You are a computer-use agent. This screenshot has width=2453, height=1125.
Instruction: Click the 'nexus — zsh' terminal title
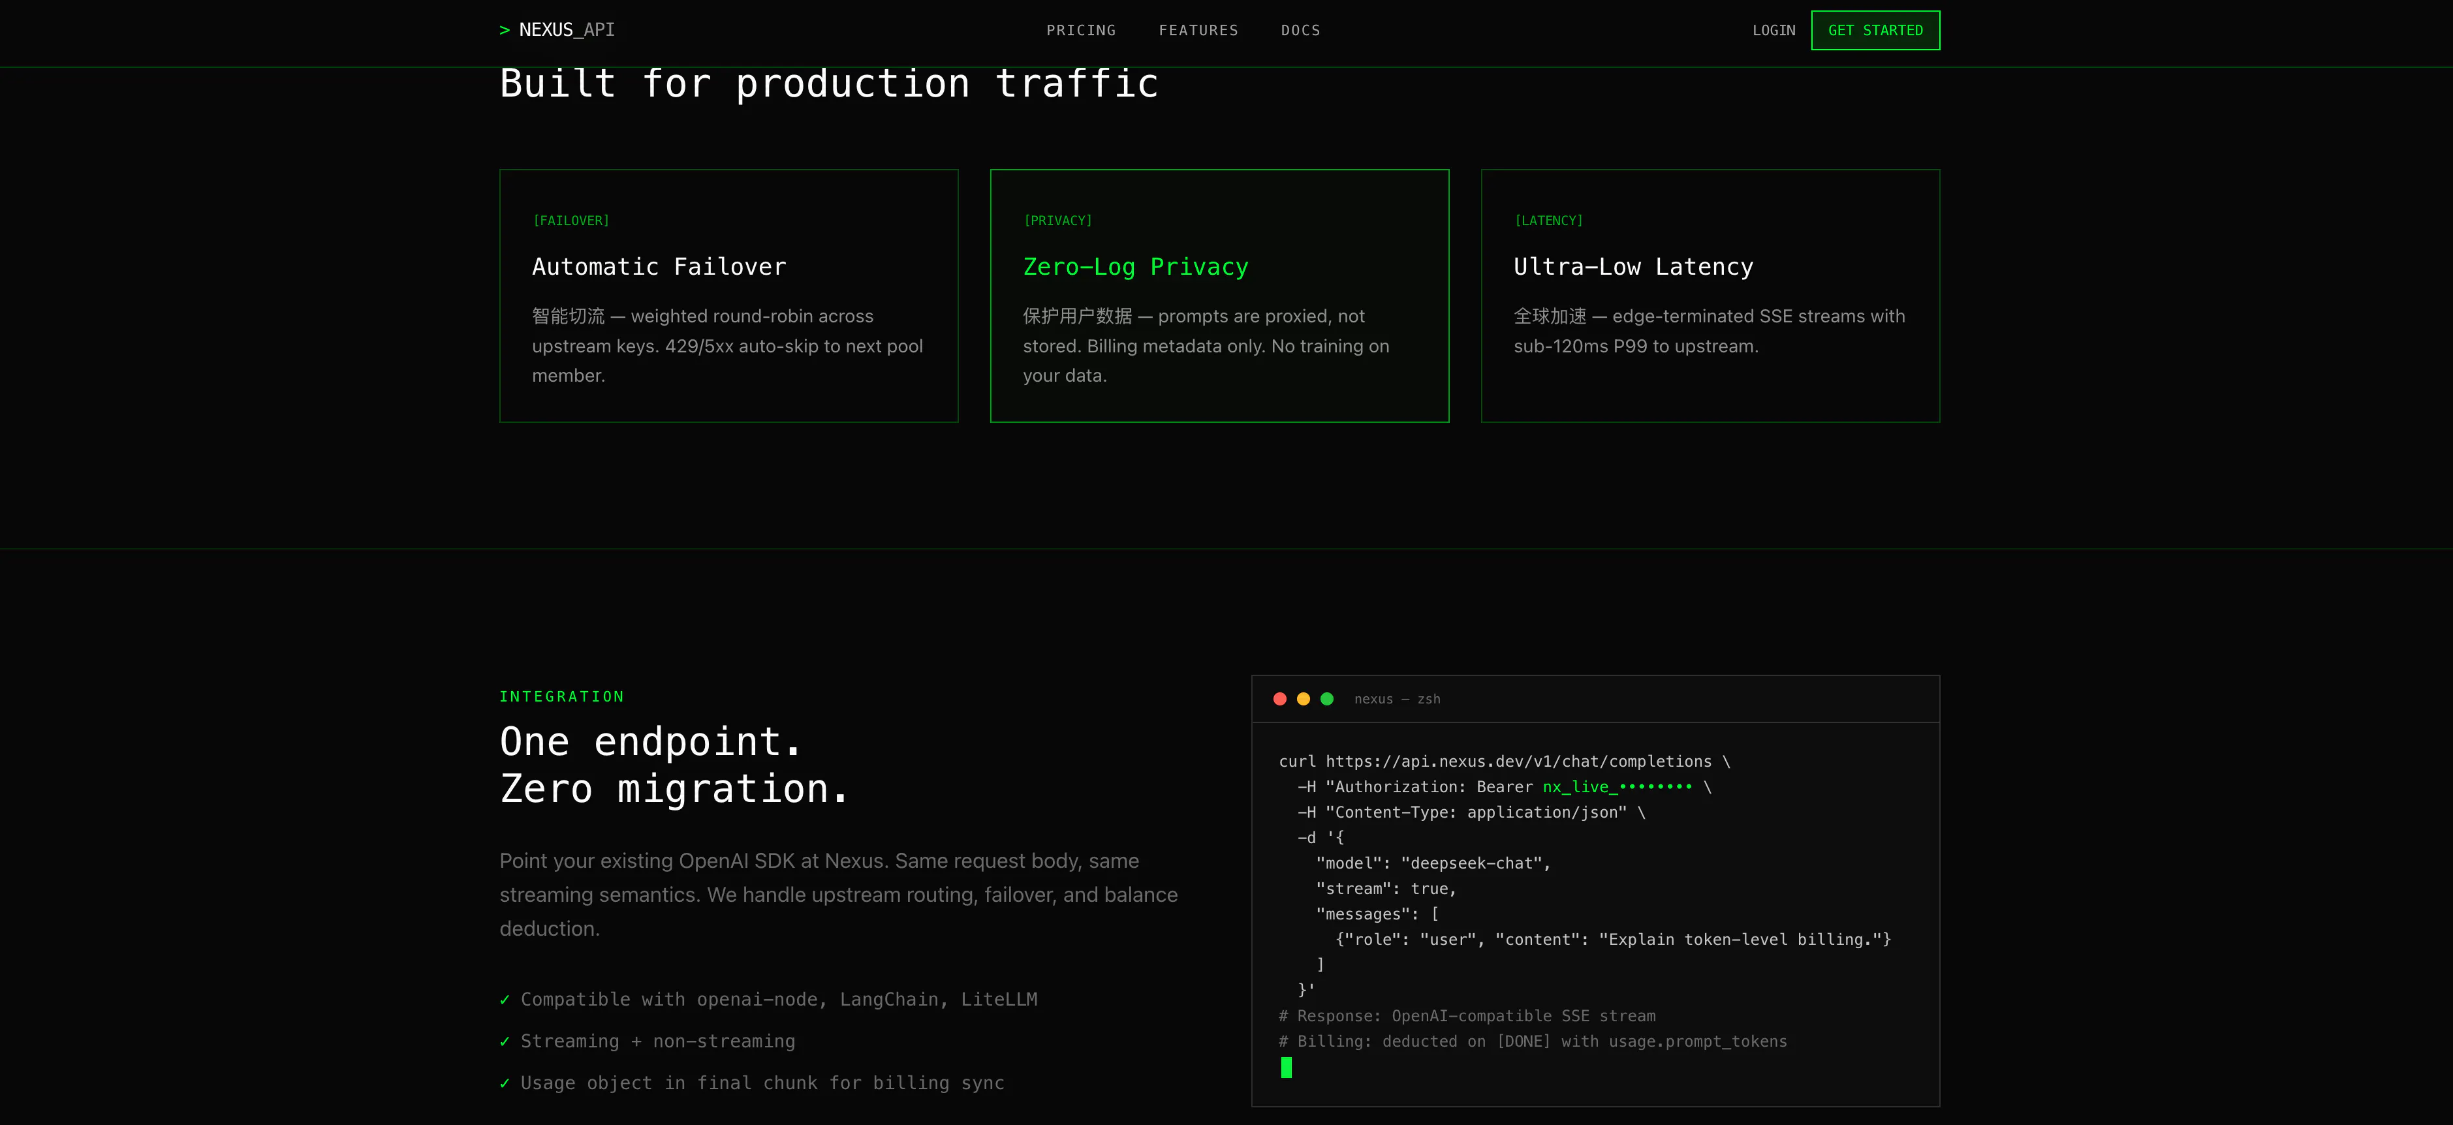click(x=1397, y=699)
